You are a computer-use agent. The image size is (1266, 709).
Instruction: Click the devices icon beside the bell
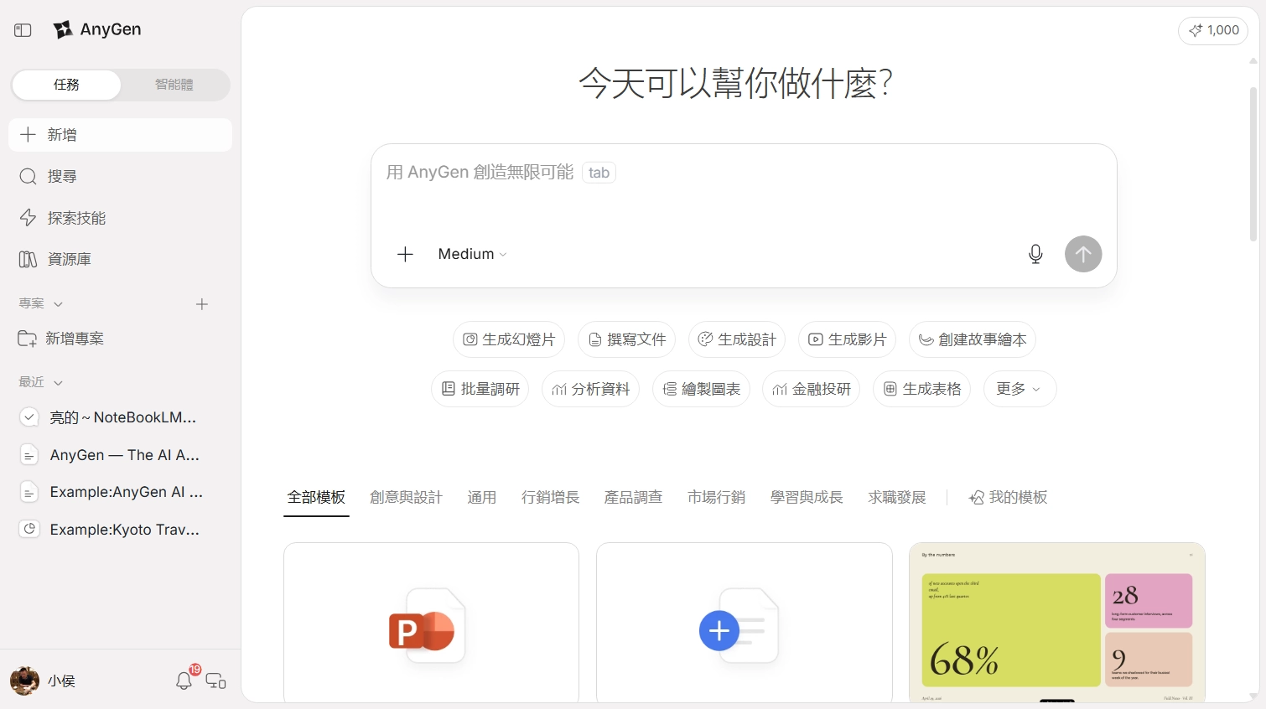point(215,681)
